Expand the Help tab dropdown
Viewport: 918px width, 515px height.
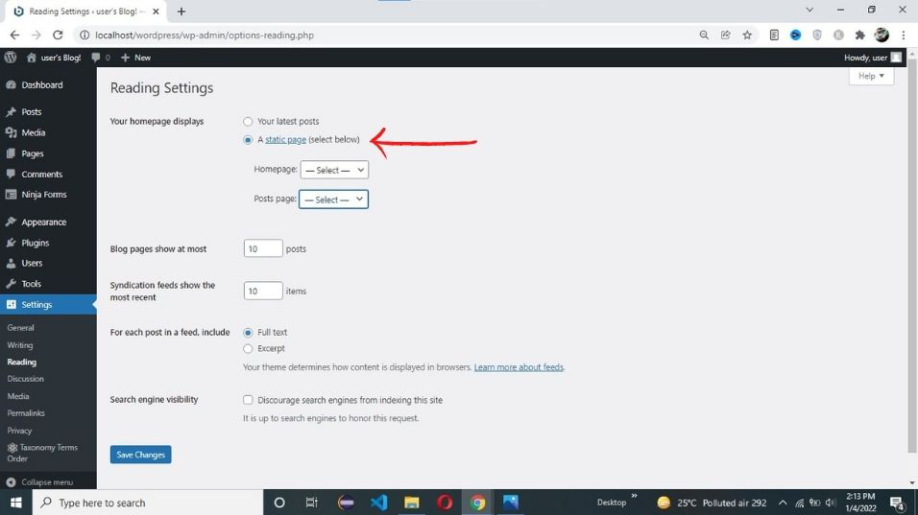(871, 76)
